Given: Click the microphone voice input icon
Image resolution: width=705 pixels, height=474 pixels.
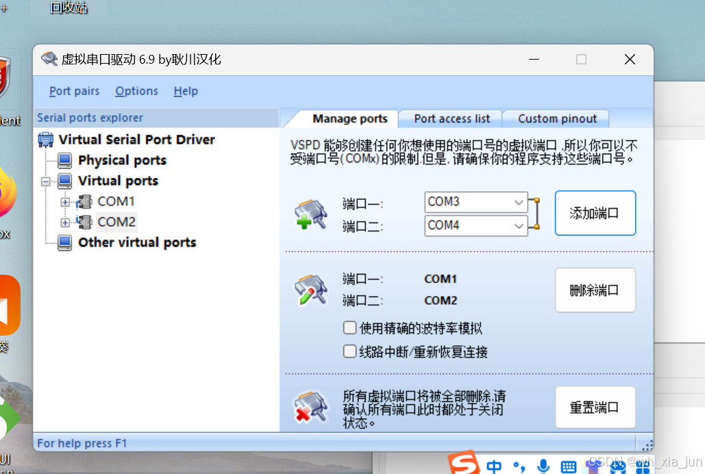Looking at the screenshot, I should click(543, 466).
